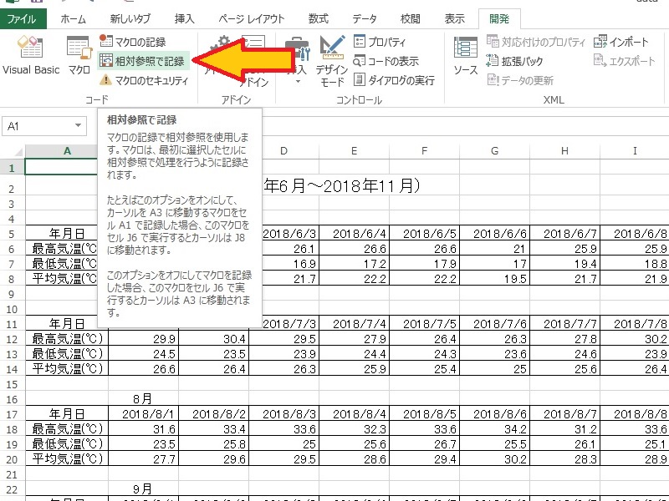Open プロパティ in the Controls group

380,42
